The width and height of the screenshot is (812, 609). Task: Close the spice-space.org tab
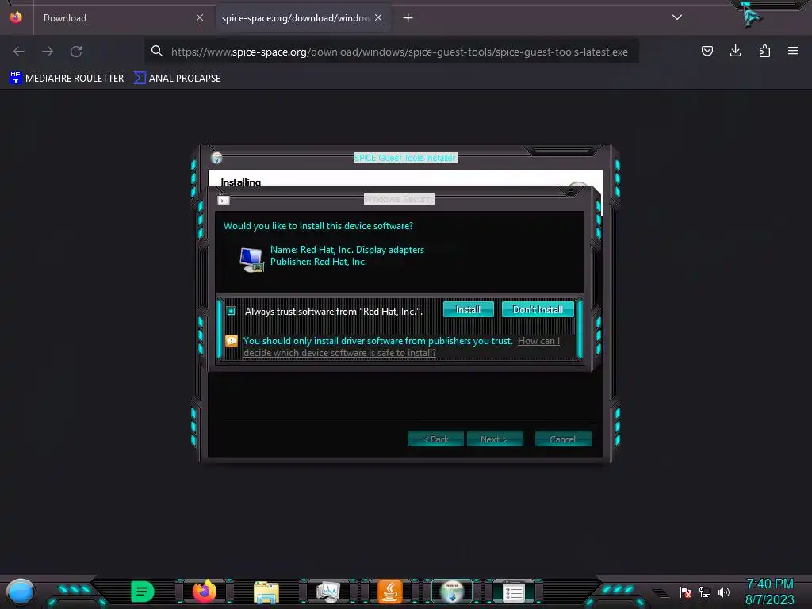click(378, 17)
